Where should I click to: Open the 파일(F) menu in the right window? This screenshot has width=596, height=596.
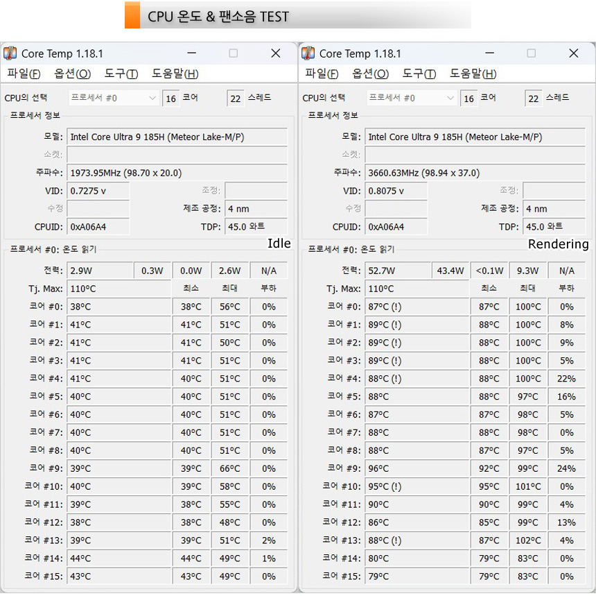coord(322,74)
